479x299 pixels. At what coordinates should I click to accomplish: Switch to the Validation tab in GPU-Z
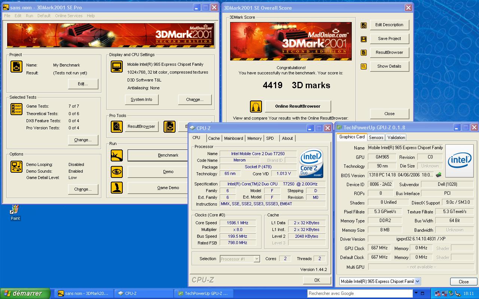[396, 138]
